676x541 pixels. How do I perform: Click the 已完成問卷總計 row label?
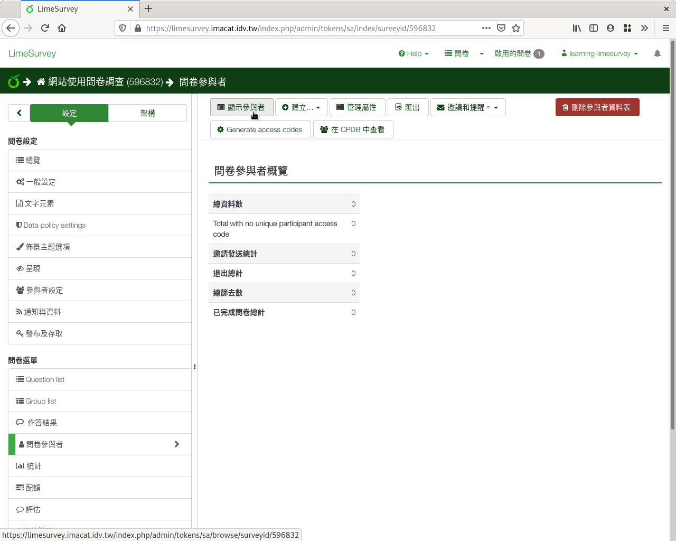point(239,312)
